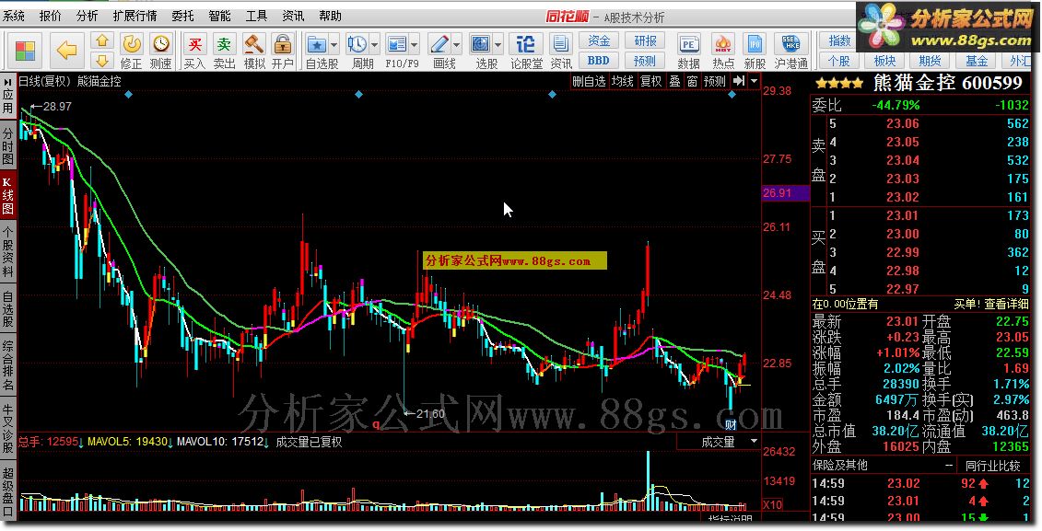
Task: Click the 26.91 price marker on axis
Action: [785, 192]
